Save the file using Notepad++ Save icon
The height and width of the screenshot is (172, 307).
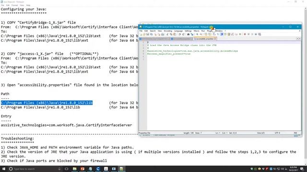click(148, 34)
